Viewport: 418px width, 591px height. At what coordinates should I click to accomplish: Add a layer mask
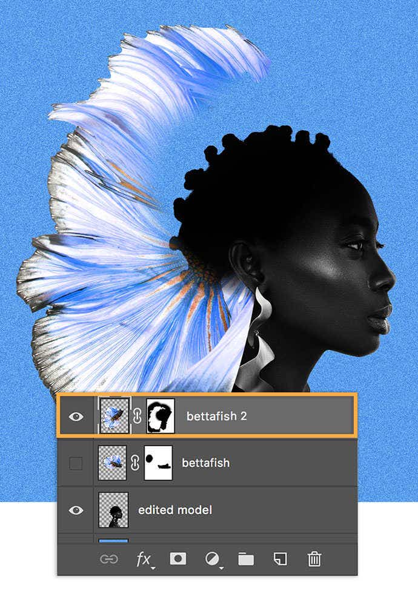point(178,558)
